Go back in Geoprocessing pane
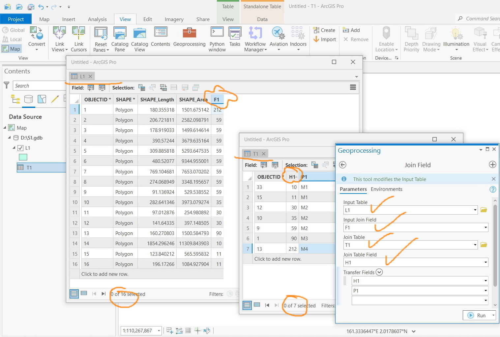Image resolution: width=500 pixels, height=337 pixels. point(342,165)
